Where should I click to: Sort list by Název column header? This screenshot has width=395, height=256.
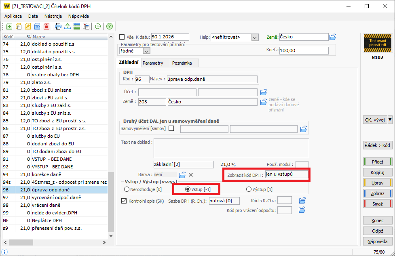(x=69, y=37)
